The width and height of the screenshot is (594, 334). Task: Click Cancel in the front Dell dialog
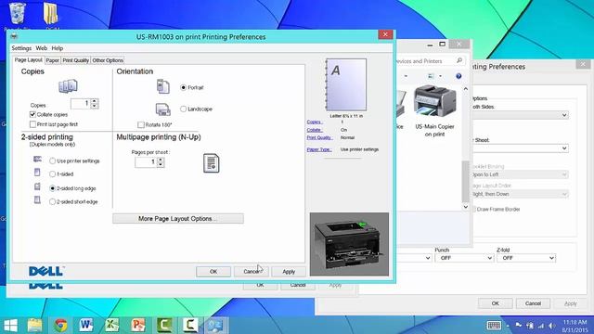coord(252,272)
